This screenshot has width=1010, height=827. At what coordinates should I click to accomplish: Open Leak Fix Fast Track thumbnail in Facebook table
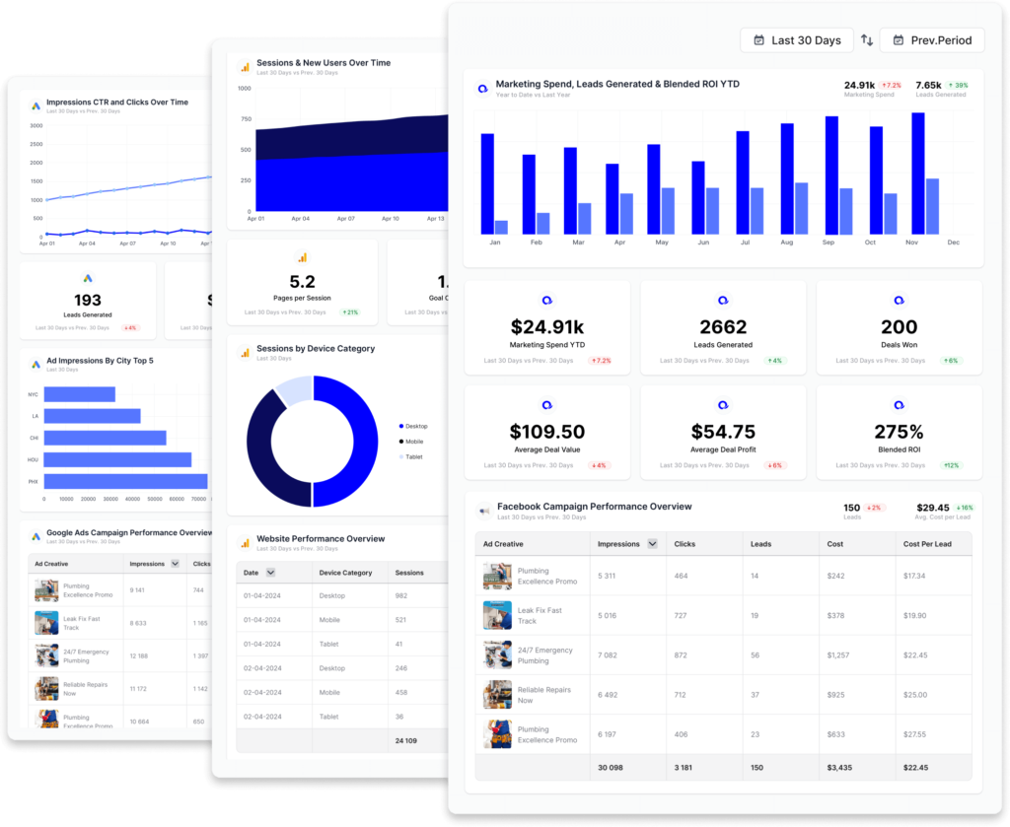(497, 615)
